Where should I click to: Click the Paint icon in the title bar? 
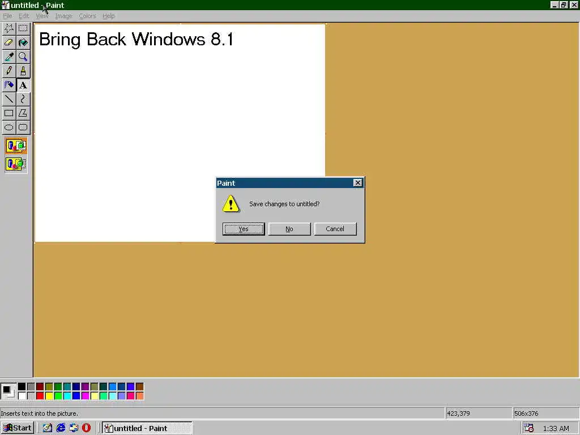(x=5, y=5)
